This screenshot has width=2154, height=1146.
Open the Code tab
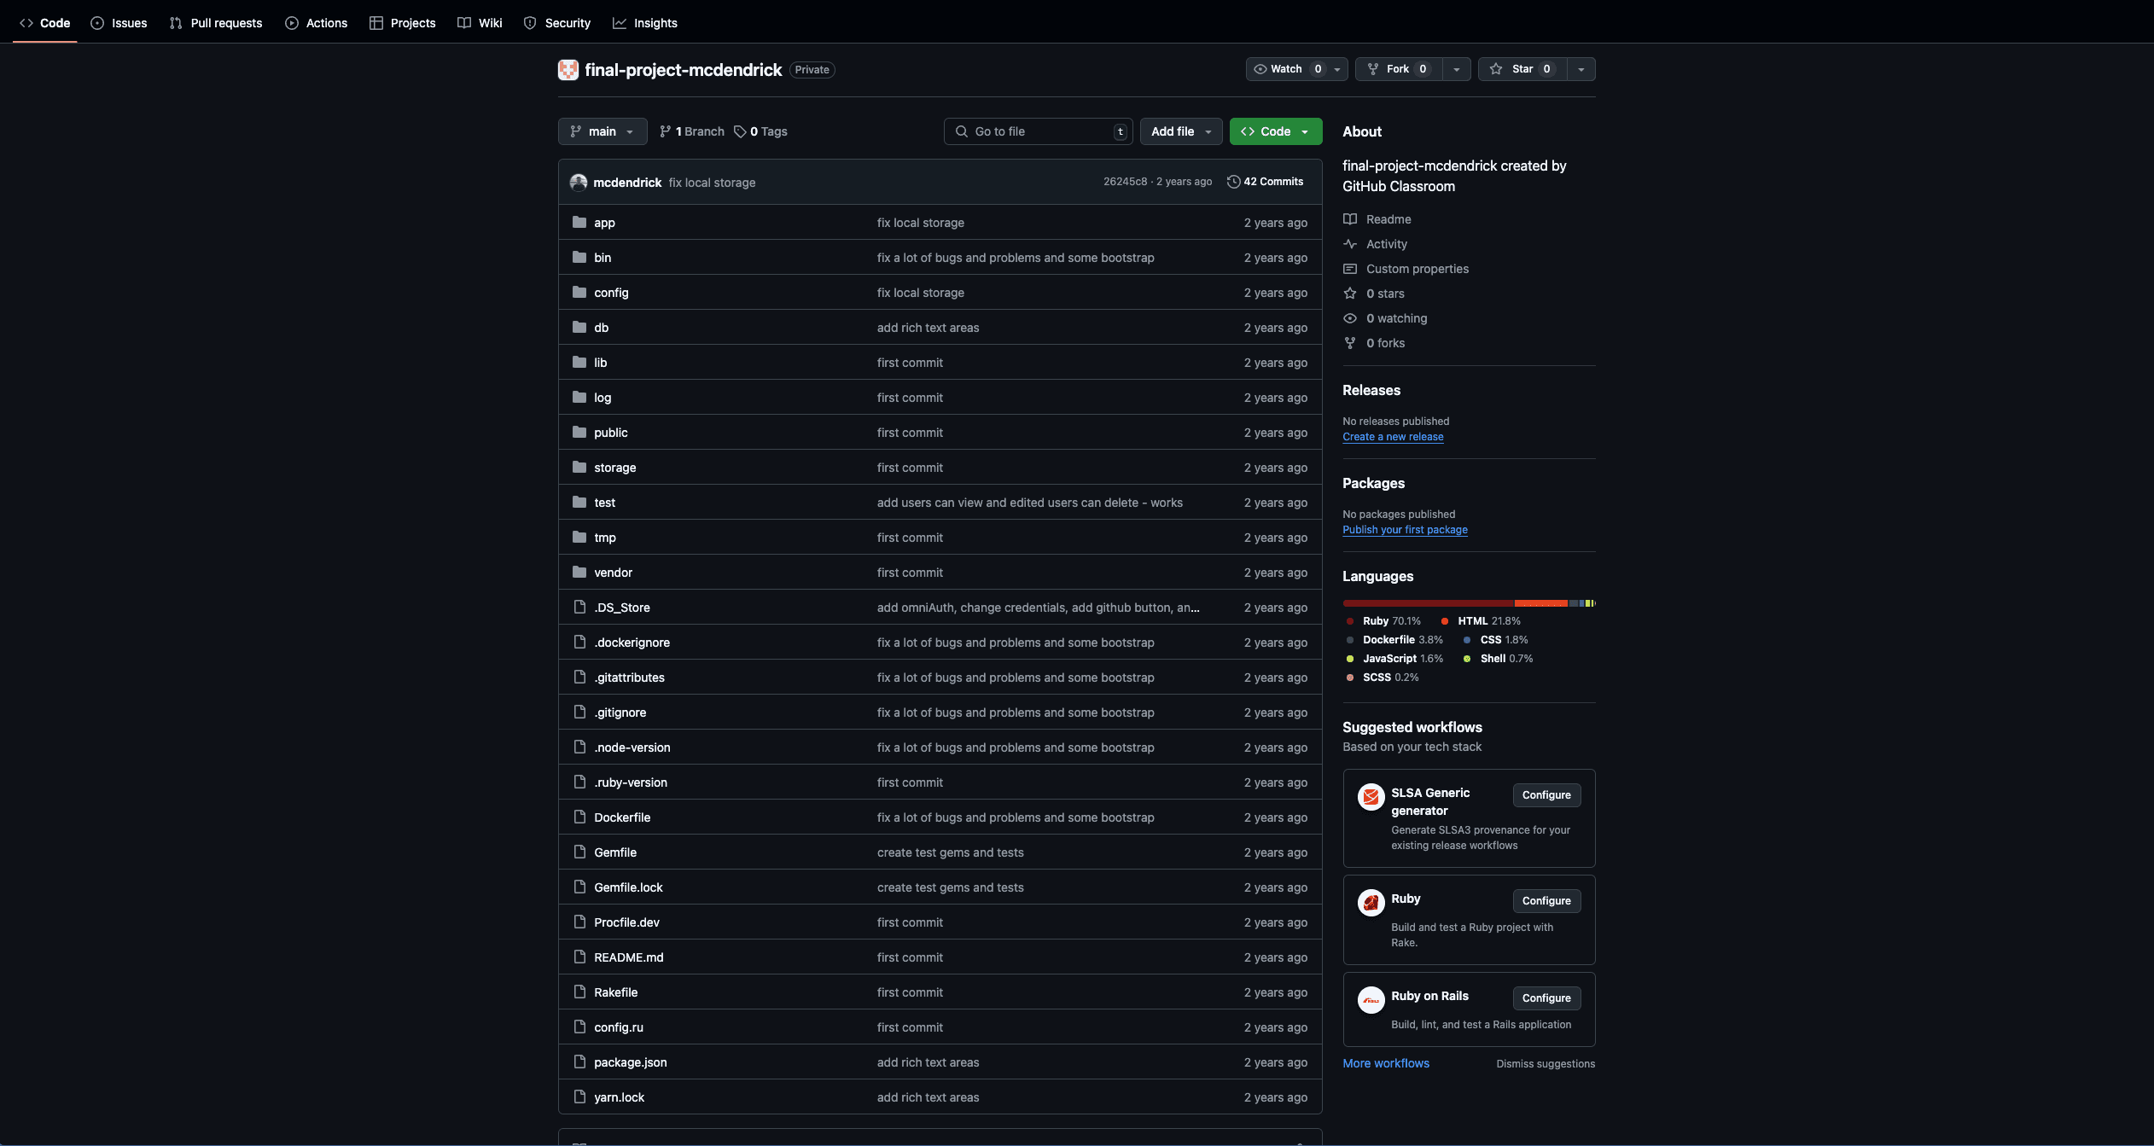[x=45, y=23]
